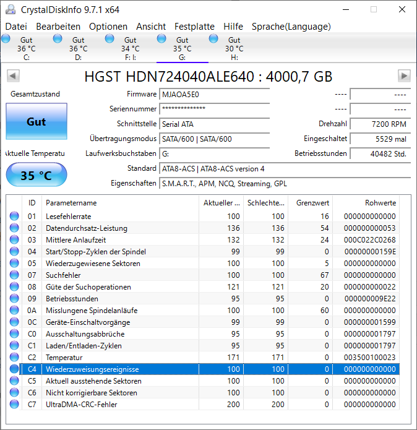Click status orb of ID 09 Betriebsstunden row
Image resolution: width=417 pixels, height=430 pixels.
[x=14, y=298]
